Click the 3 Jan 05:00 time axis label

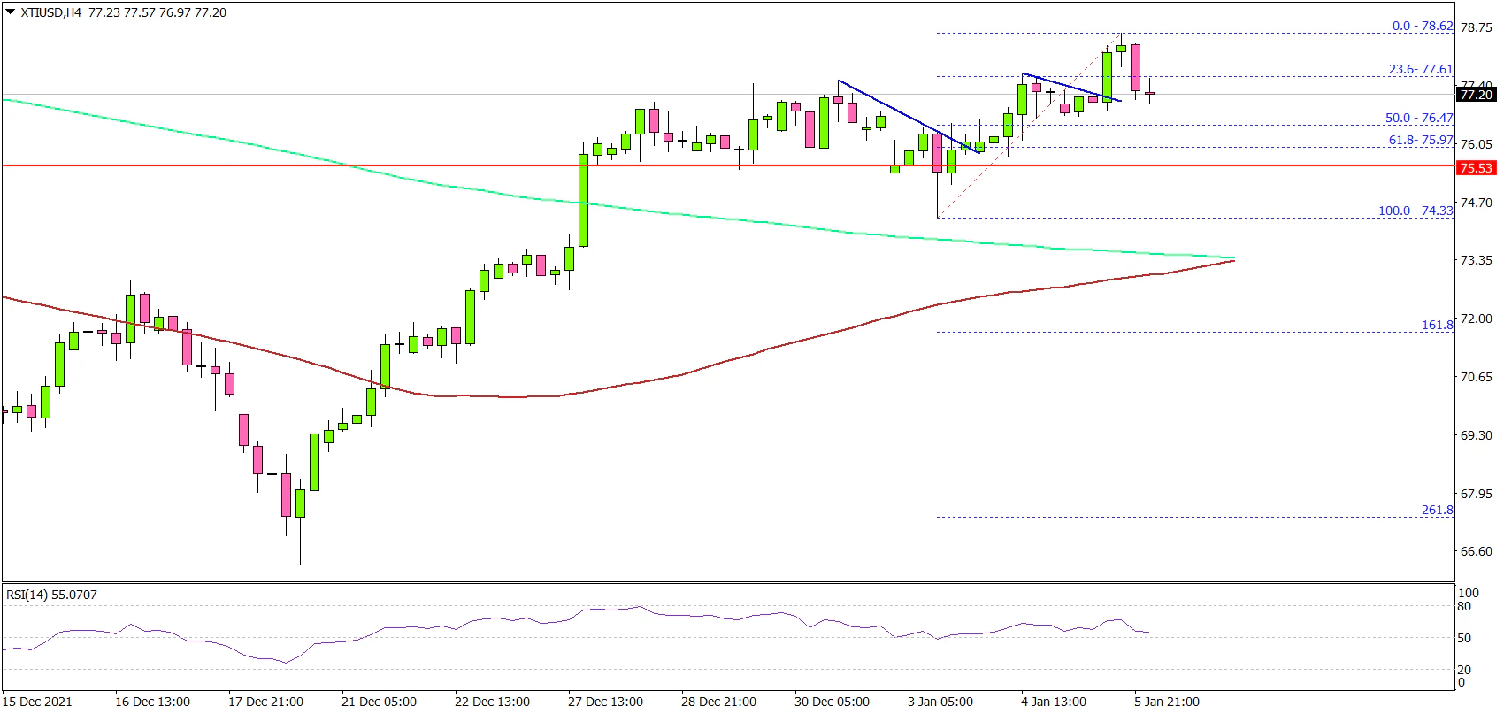pos(940,702)
